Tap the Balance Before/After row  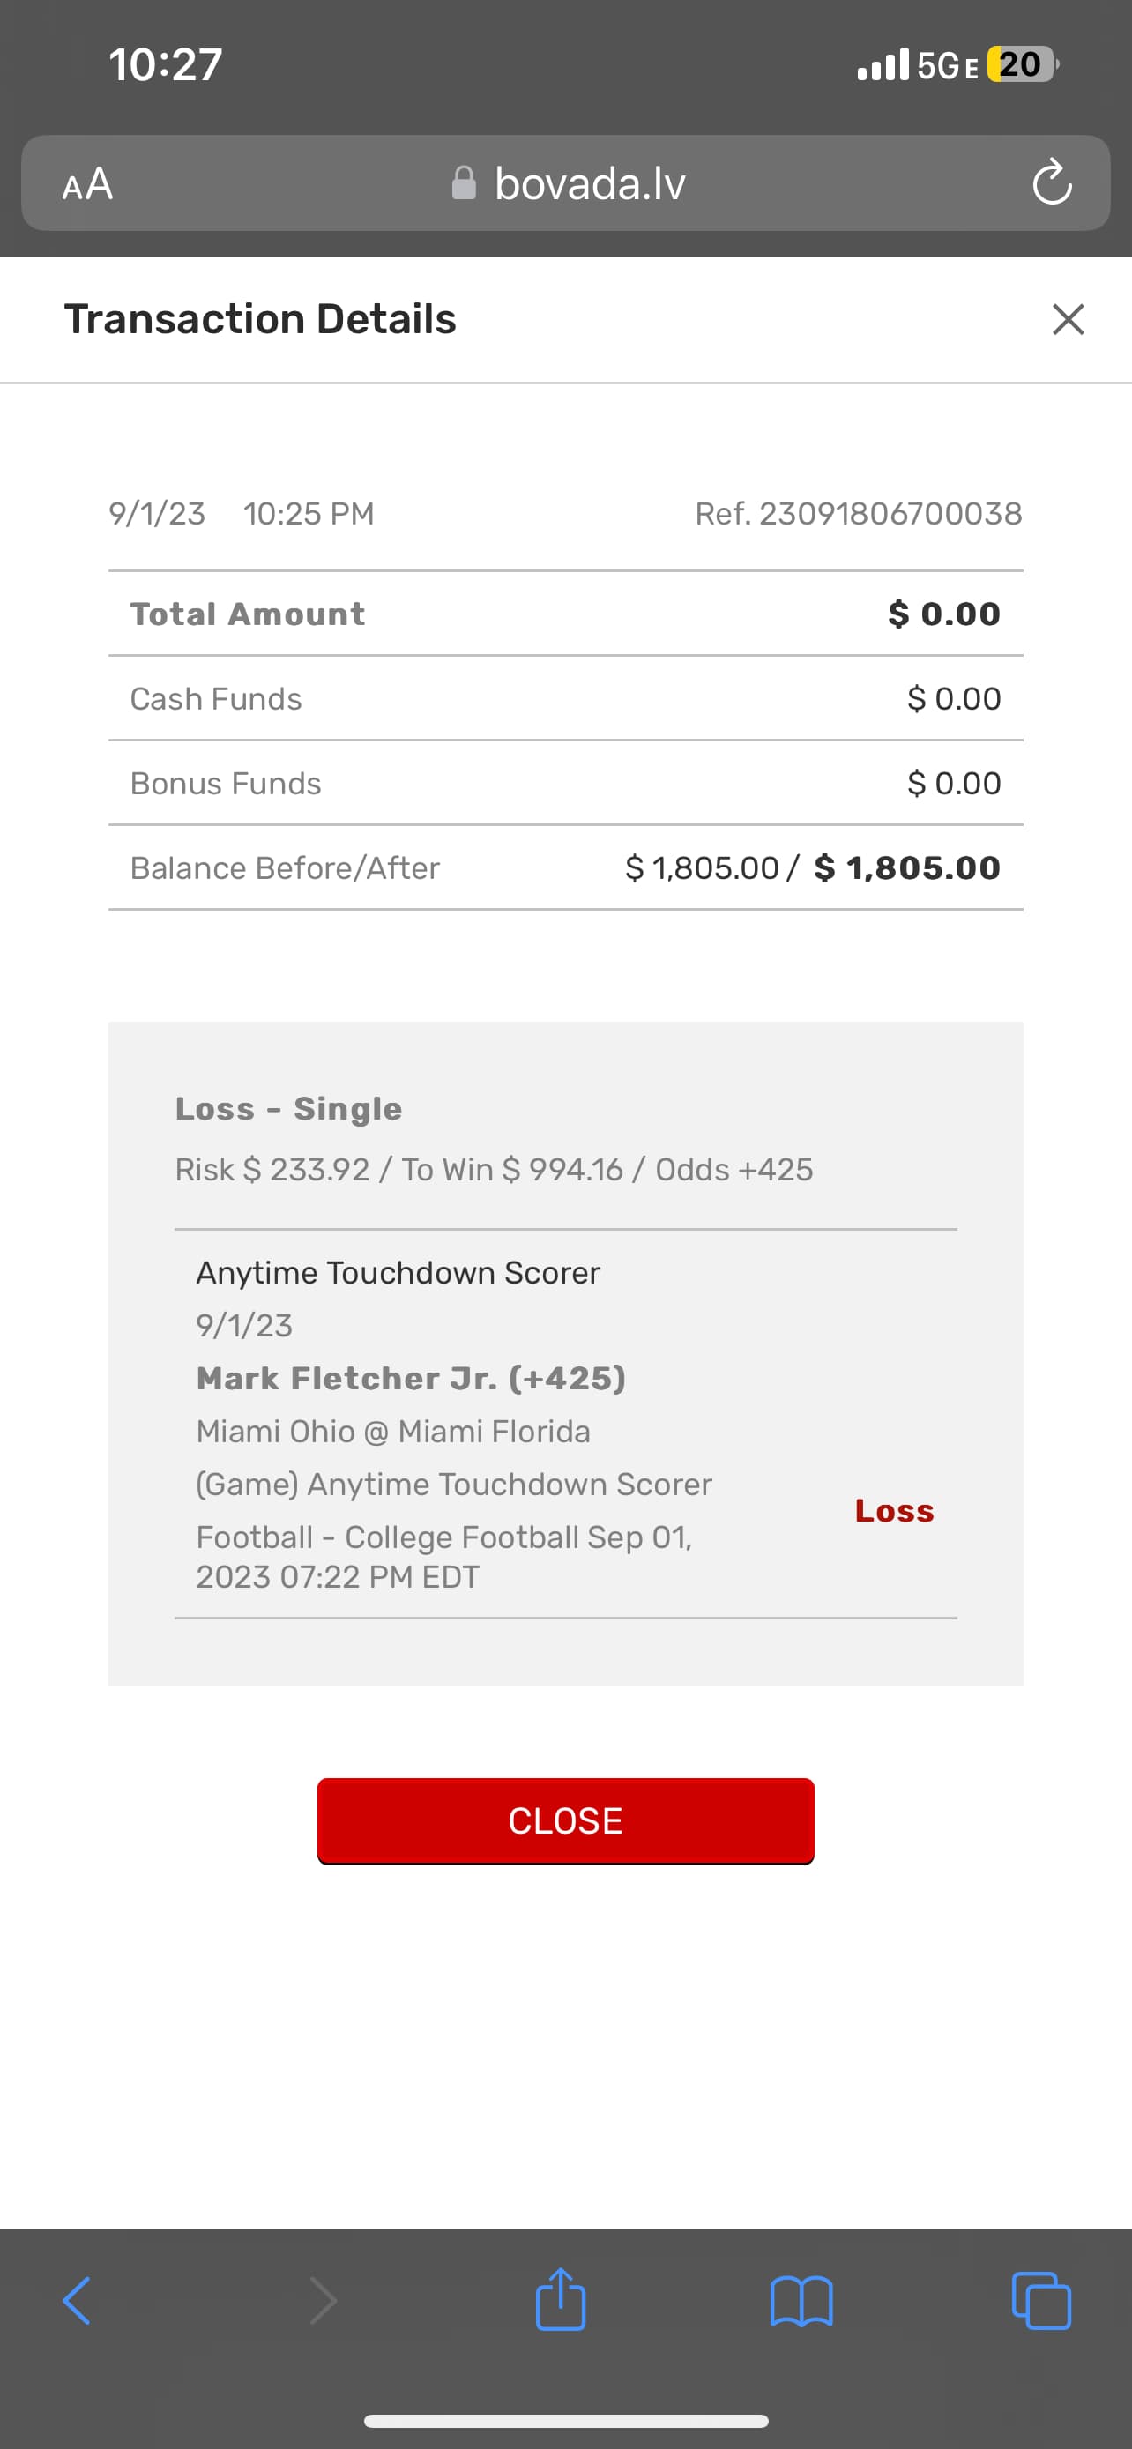[565, 868]
